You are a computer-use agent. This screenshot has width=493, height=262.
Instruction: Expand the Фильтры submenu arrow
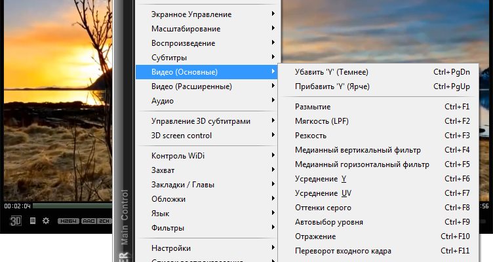click(x=273, y=227)
